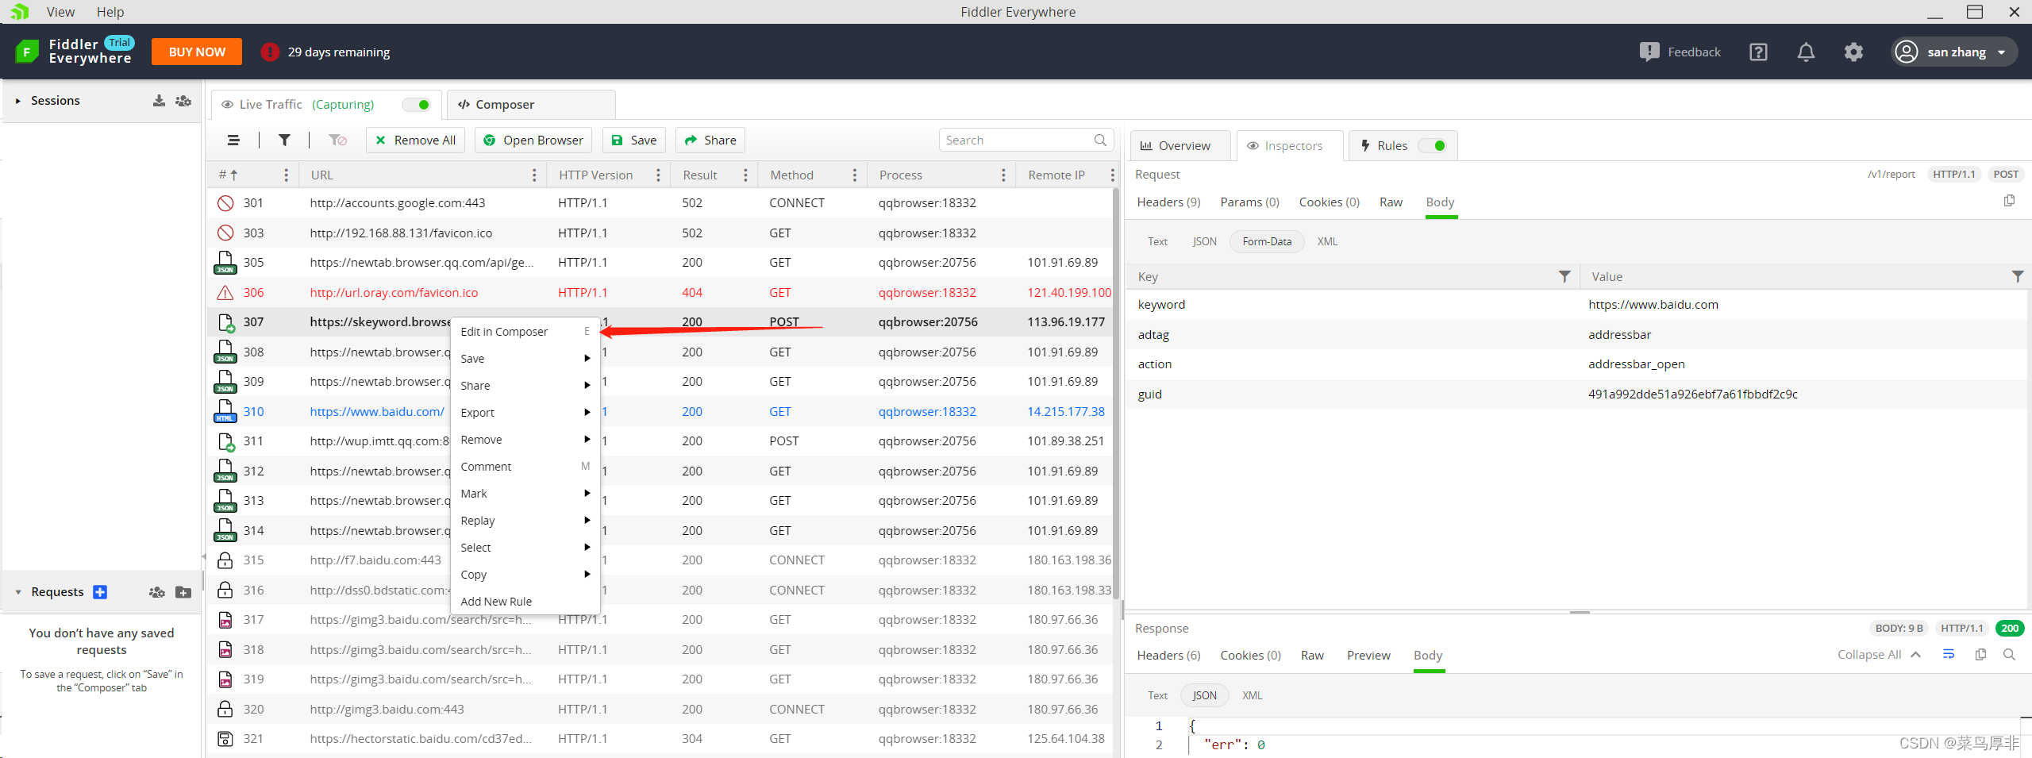Share sessions via the people icon
The width and height of the screenshot is (2032, 758).
click(x=183, y=101)
